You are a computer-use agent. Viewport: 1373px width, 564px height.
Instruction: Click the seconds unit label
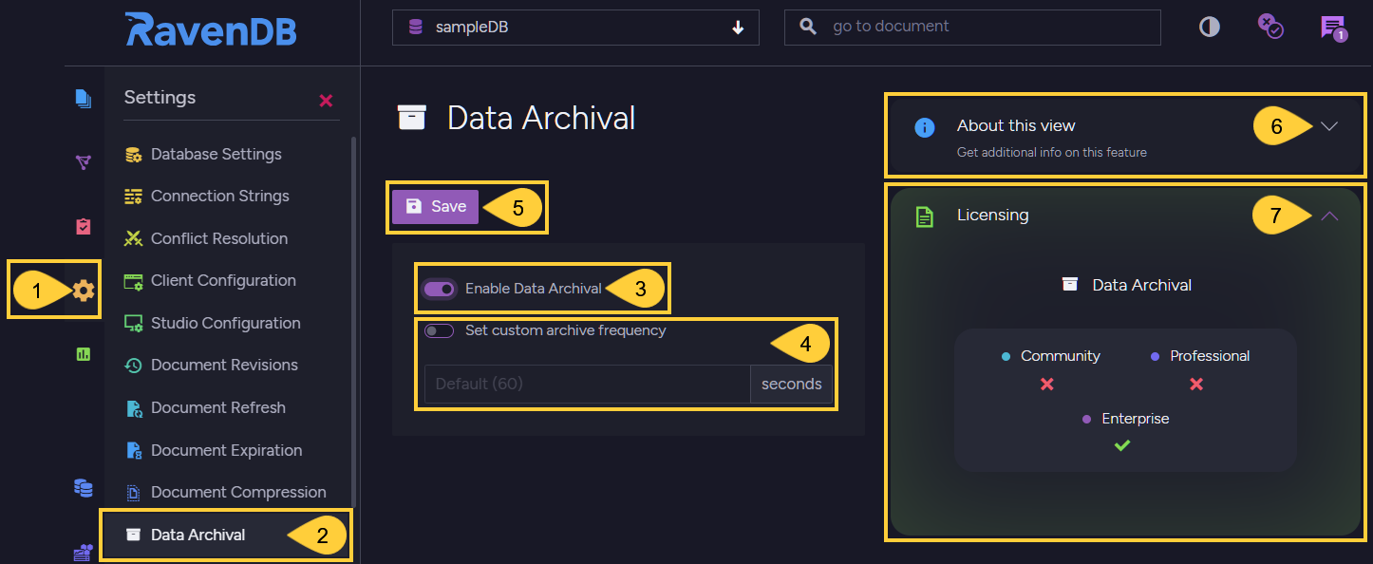pyautogui.click(x=791, y=384)
